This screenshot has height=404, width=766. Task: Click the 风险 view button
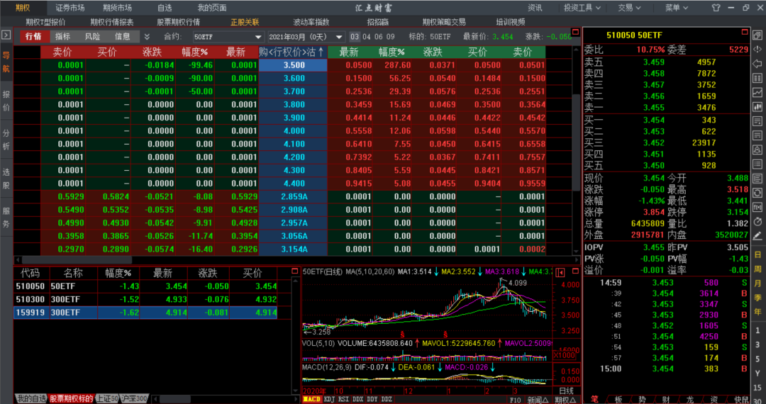point(92,36)
